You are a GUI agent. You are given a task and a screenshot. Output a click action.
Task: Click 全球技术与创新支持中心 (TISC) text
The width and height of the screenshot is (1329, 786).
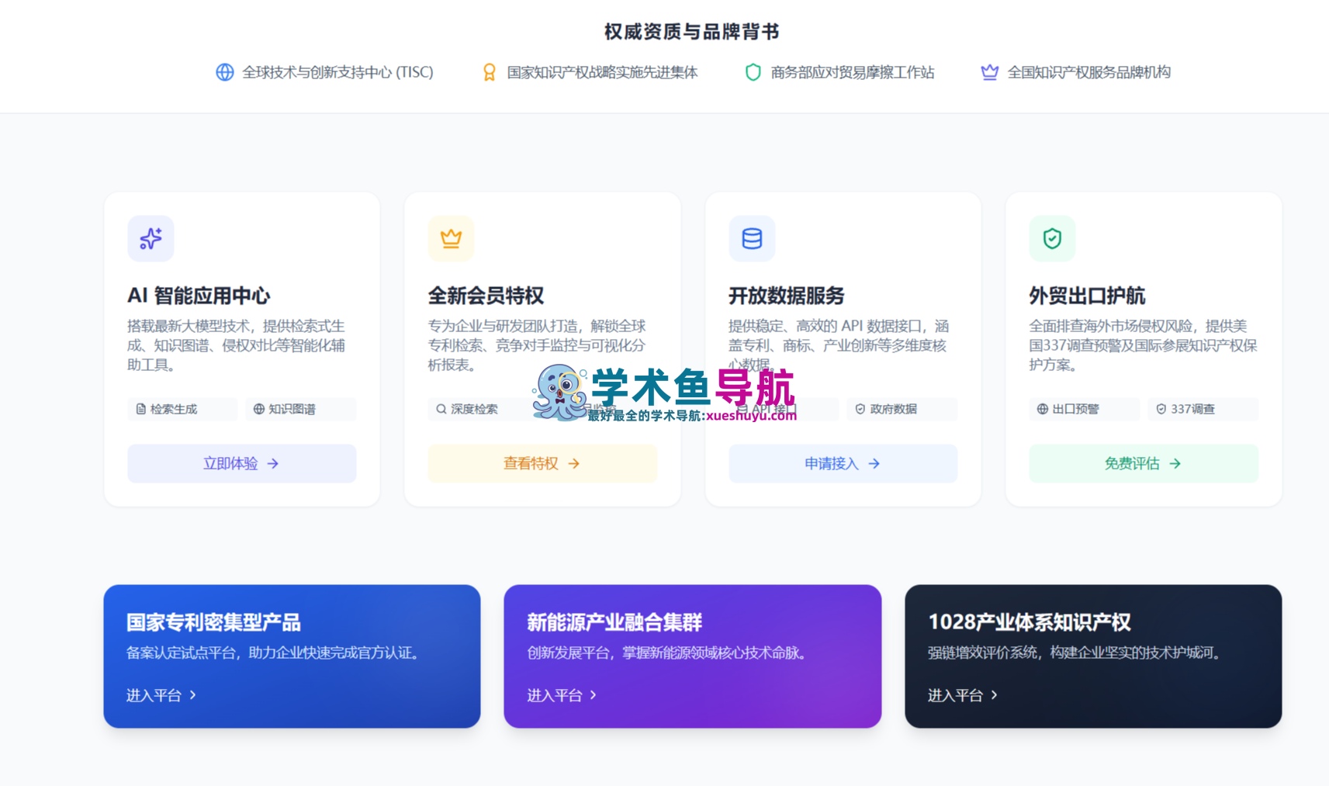[x=337, y=72]
